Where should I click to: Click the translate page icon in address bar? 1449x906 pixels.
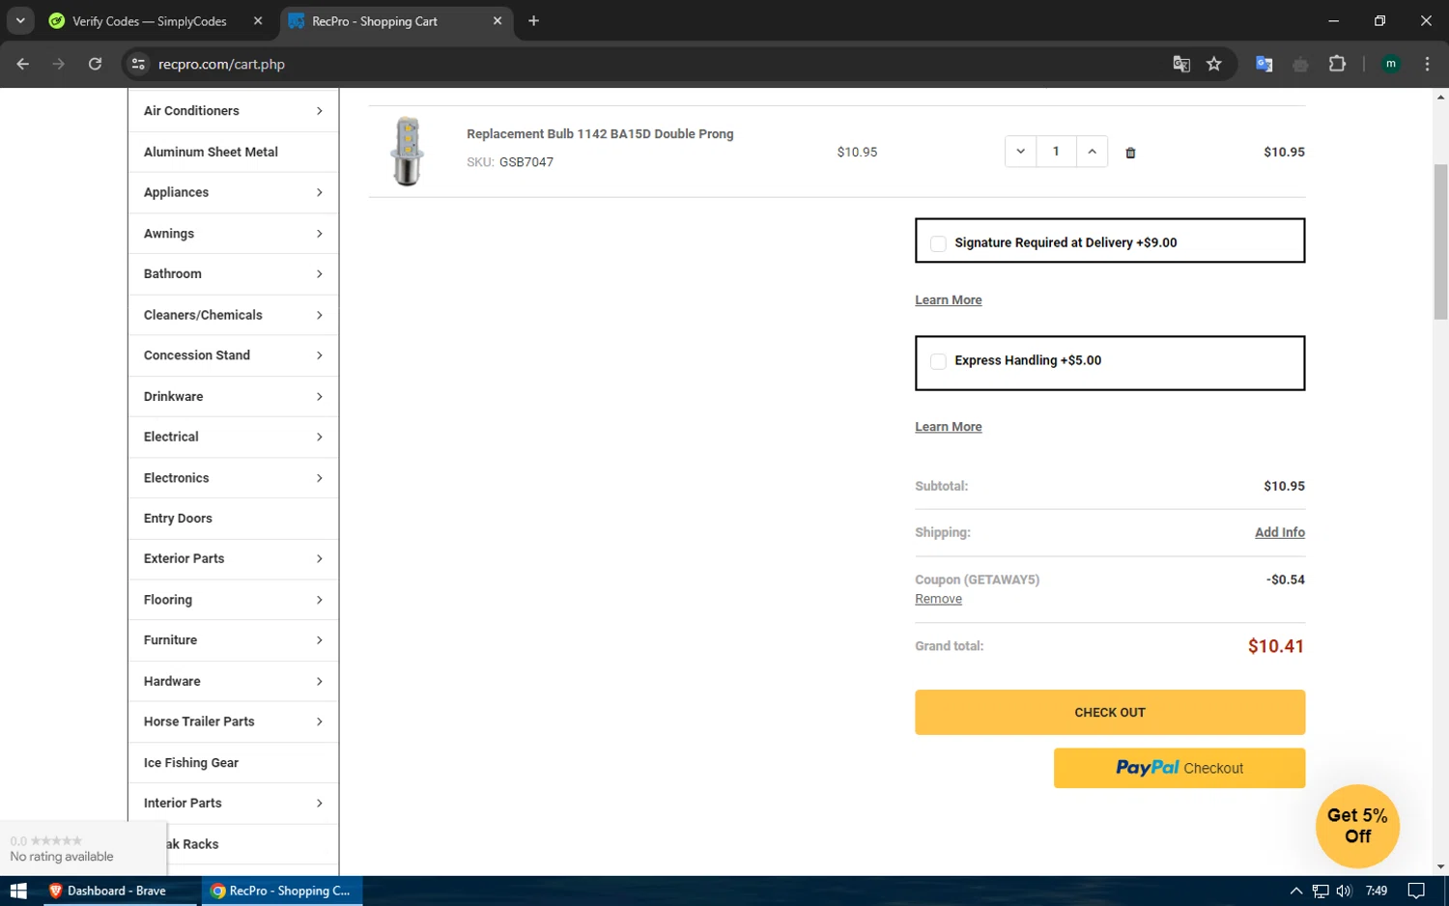pos(1181,64)
